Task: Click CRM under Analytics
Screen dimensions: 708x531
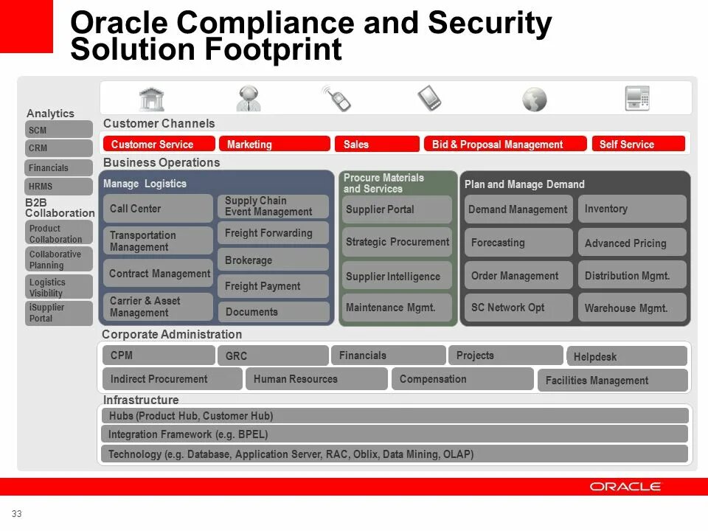Action: click(59, 147)
